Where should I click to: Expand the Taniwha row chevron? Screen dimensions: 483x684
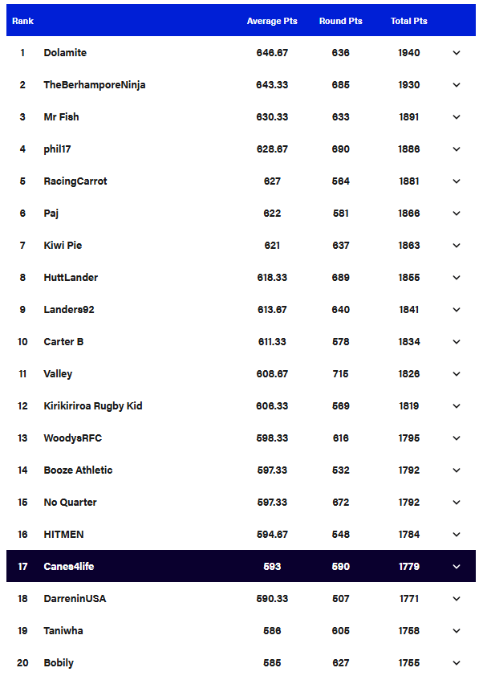pos(457,631)
